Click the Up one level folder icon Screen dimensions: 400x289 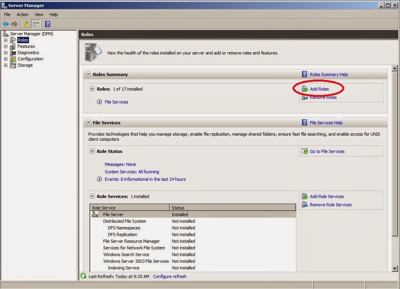27,24
